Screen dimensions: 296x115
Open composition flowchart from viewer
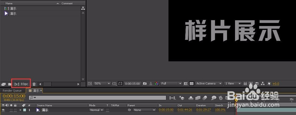tap(263, 84)
